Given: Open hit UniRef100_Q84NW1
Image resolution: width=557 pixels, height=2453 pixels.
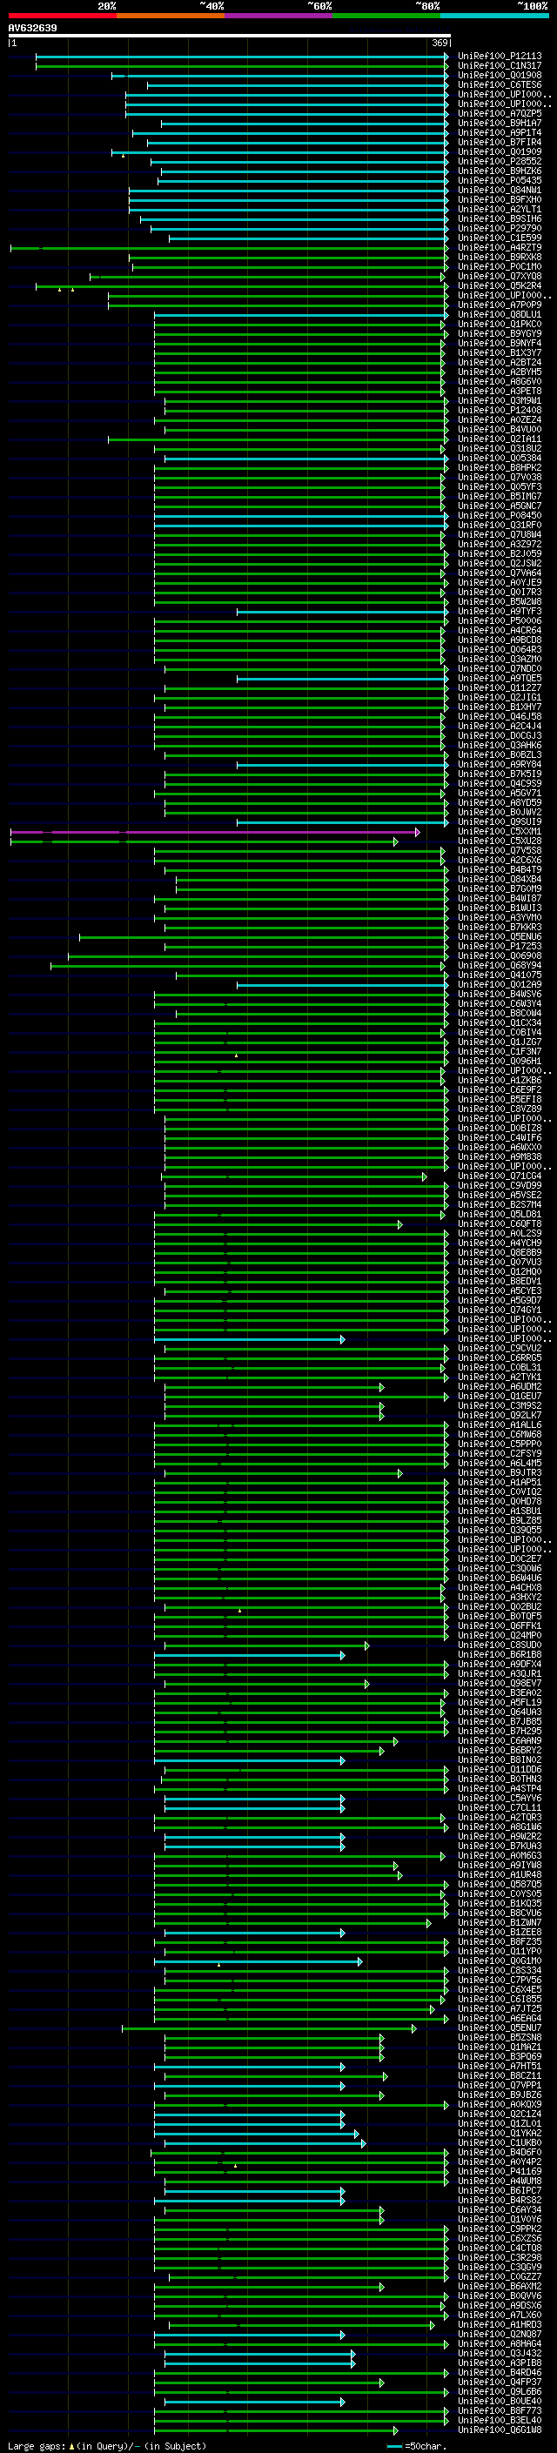Looking at the screenshot, I should (500, 190).
